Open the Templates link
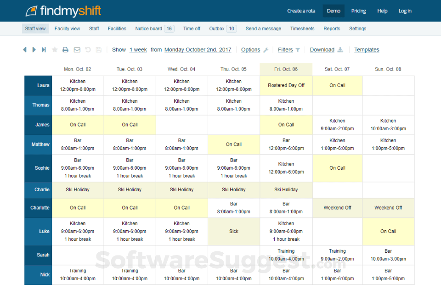The height and width of the screenshot is (305, 441). [367, 50]
